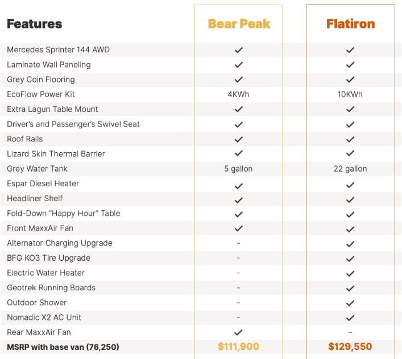Click Bear Peak checkmark for Mercedes Sprinter 144 AWD

[238, 50]
